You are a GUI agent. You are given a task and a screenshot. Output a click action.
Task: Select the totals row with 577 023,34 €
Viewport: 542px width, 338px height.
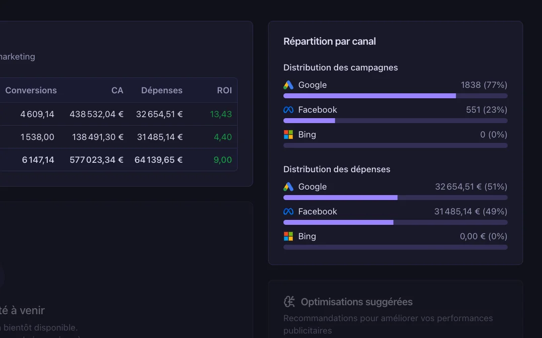click(118, 160)
